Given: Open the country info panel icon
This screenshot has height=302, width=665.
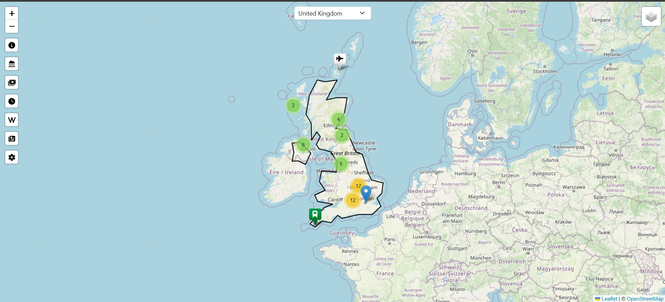Looking at the screenshot, I should pyautogui.click(x=12, y=45).
